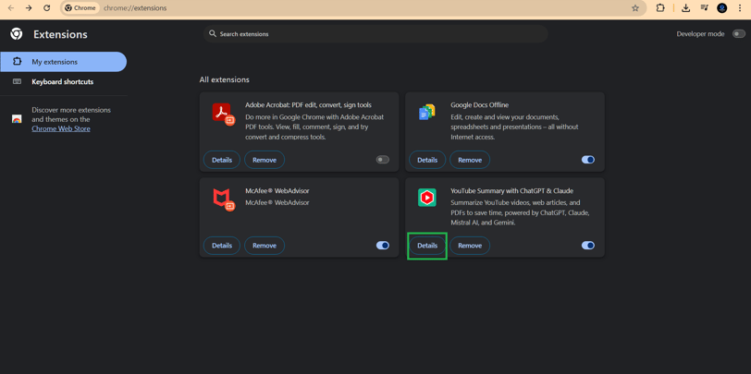Toggle Developer mode switch

tap(739, 34)
